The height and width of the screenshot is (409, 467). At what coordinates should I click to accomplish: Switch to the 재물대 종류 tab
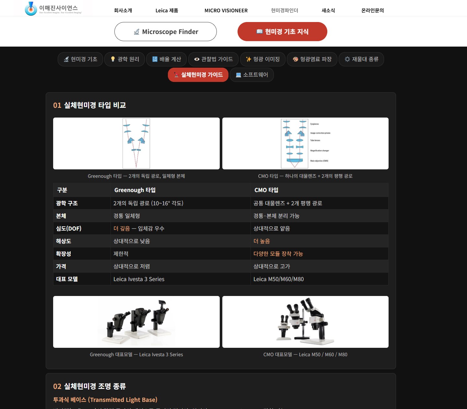coord(361,59)
